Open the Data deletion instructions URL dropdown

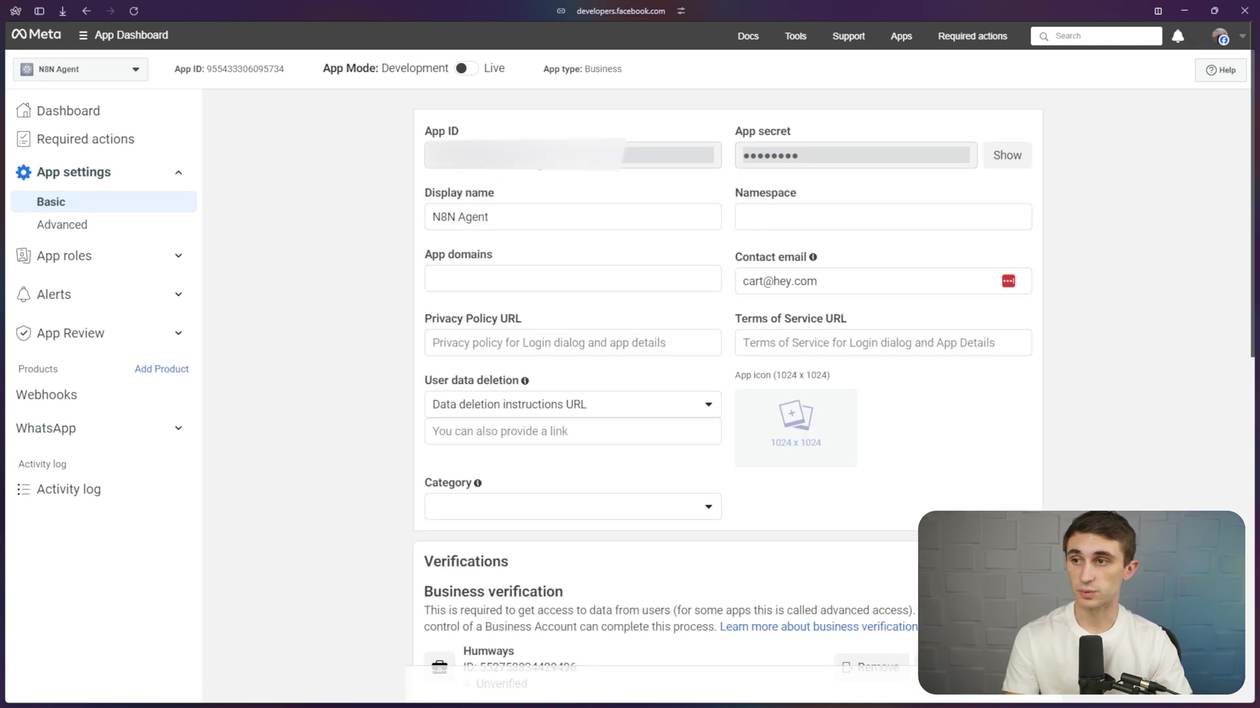click(x=573, y=404)
